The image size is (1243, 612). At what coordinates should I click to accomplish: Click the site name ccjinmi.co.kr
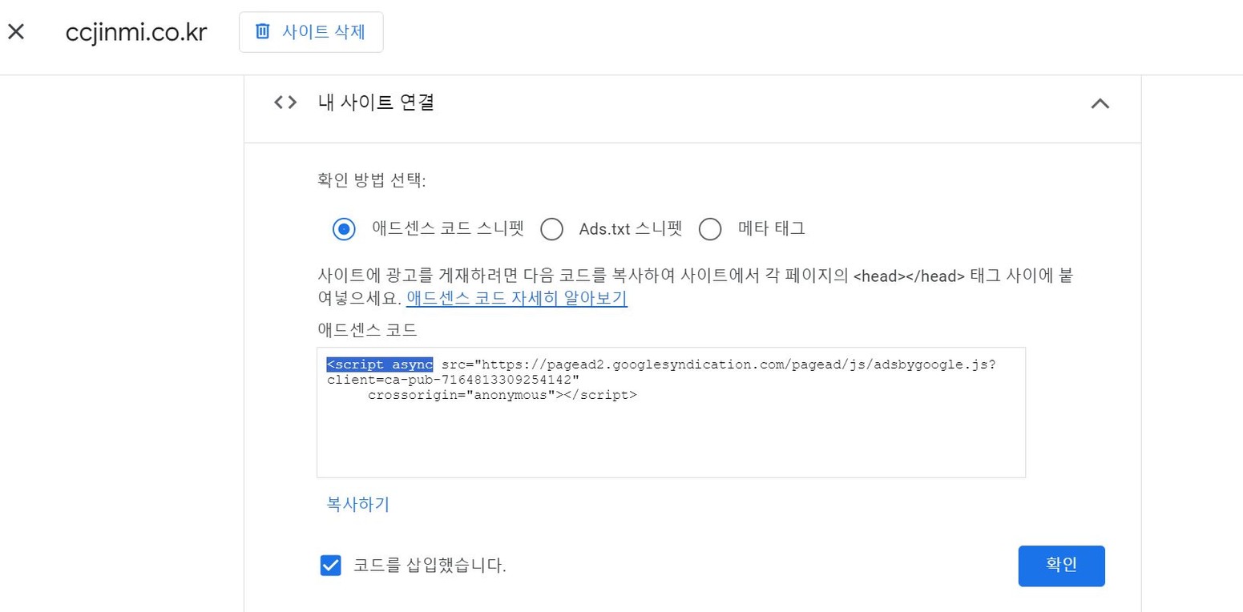[x=136, y=31]
